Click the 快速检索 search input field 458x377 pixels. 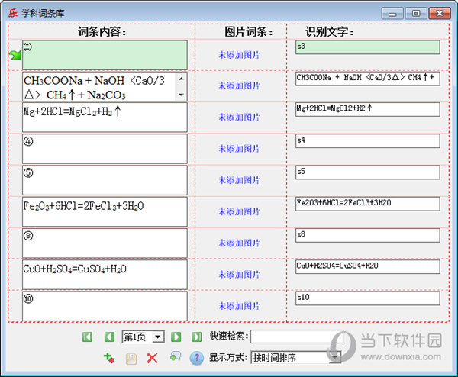(x=296, y=337)
